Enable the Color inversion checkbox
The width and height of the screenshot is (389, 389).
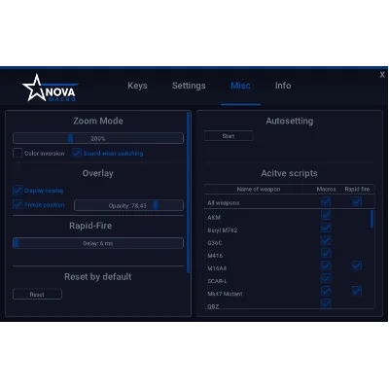point(18,153)
